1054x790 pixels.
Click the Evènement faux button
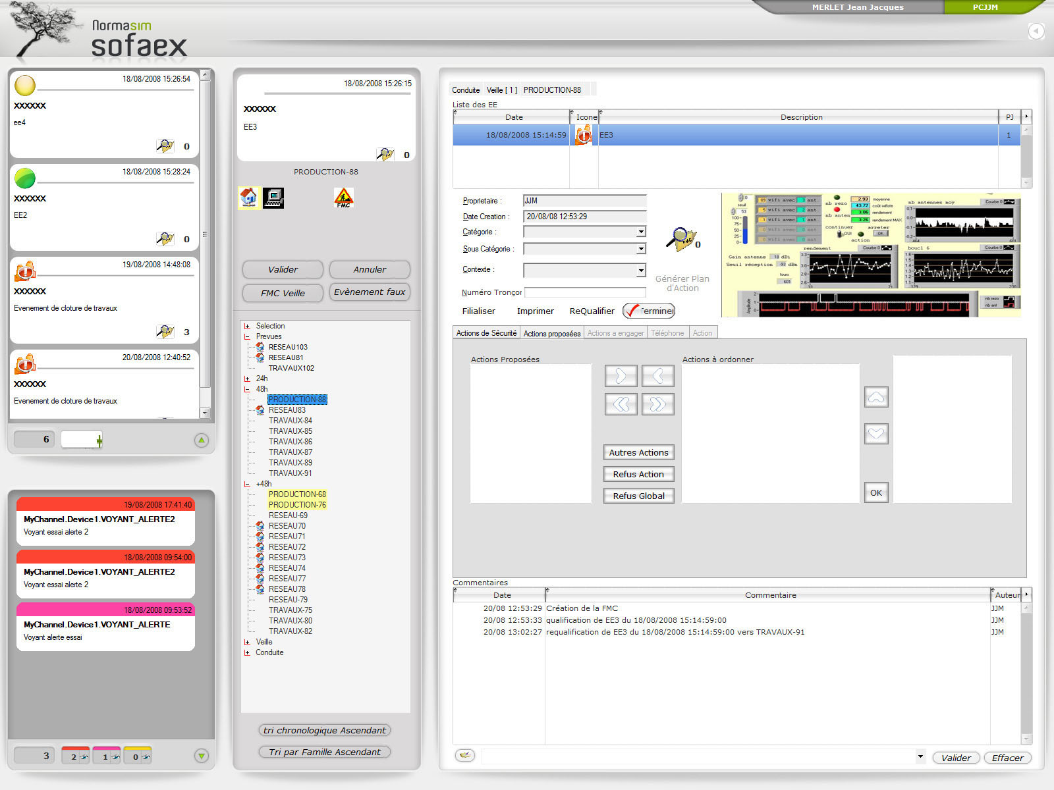click(370, 292)
